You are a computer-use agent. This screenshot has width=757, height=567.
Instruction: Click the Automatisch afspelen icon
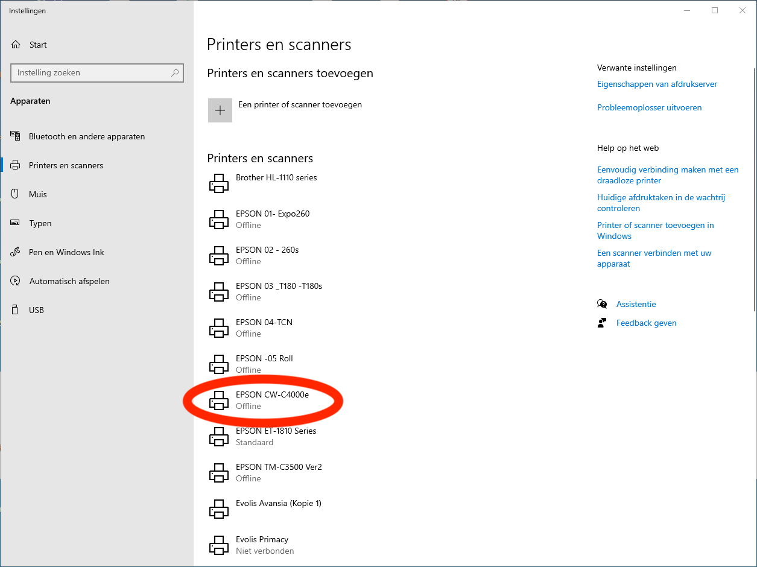(x=16, y=281)
